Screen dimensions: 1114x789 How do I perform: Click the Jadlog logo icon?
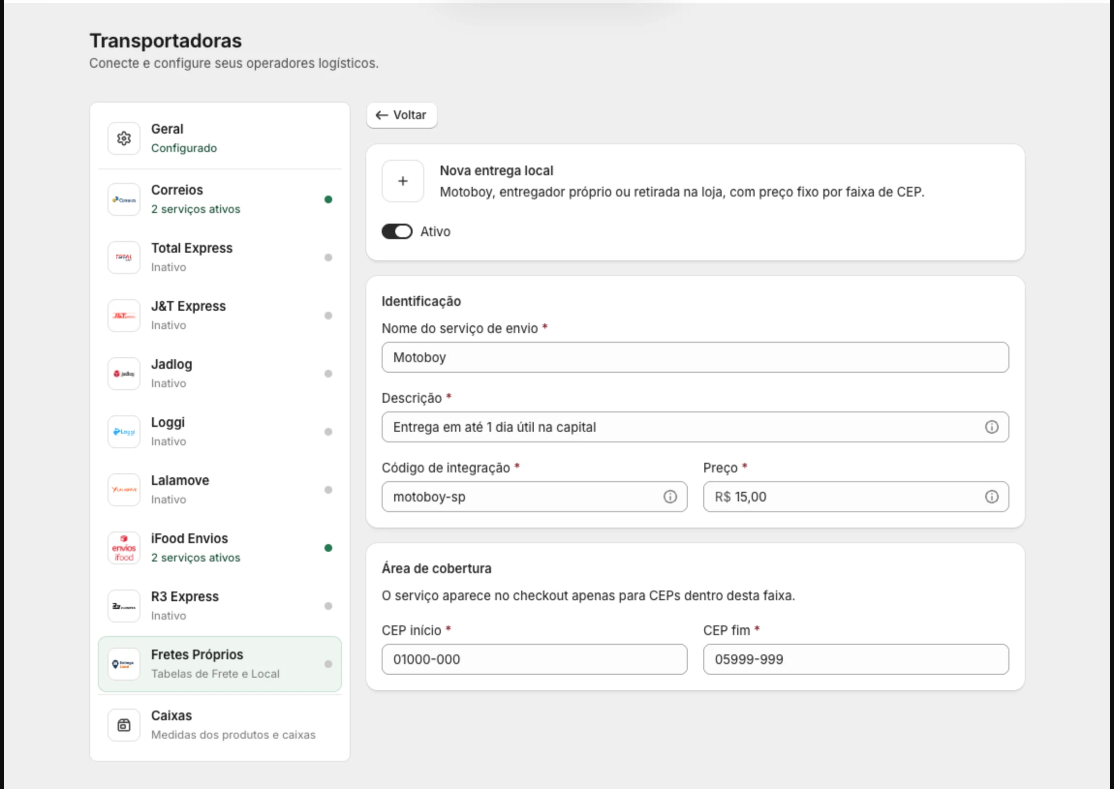(124, 374)
